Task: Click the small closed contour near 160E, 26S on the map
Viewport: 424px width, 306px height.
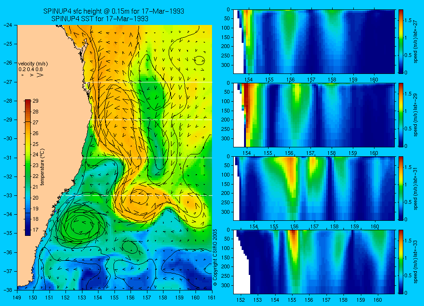Action: [200, 60]
